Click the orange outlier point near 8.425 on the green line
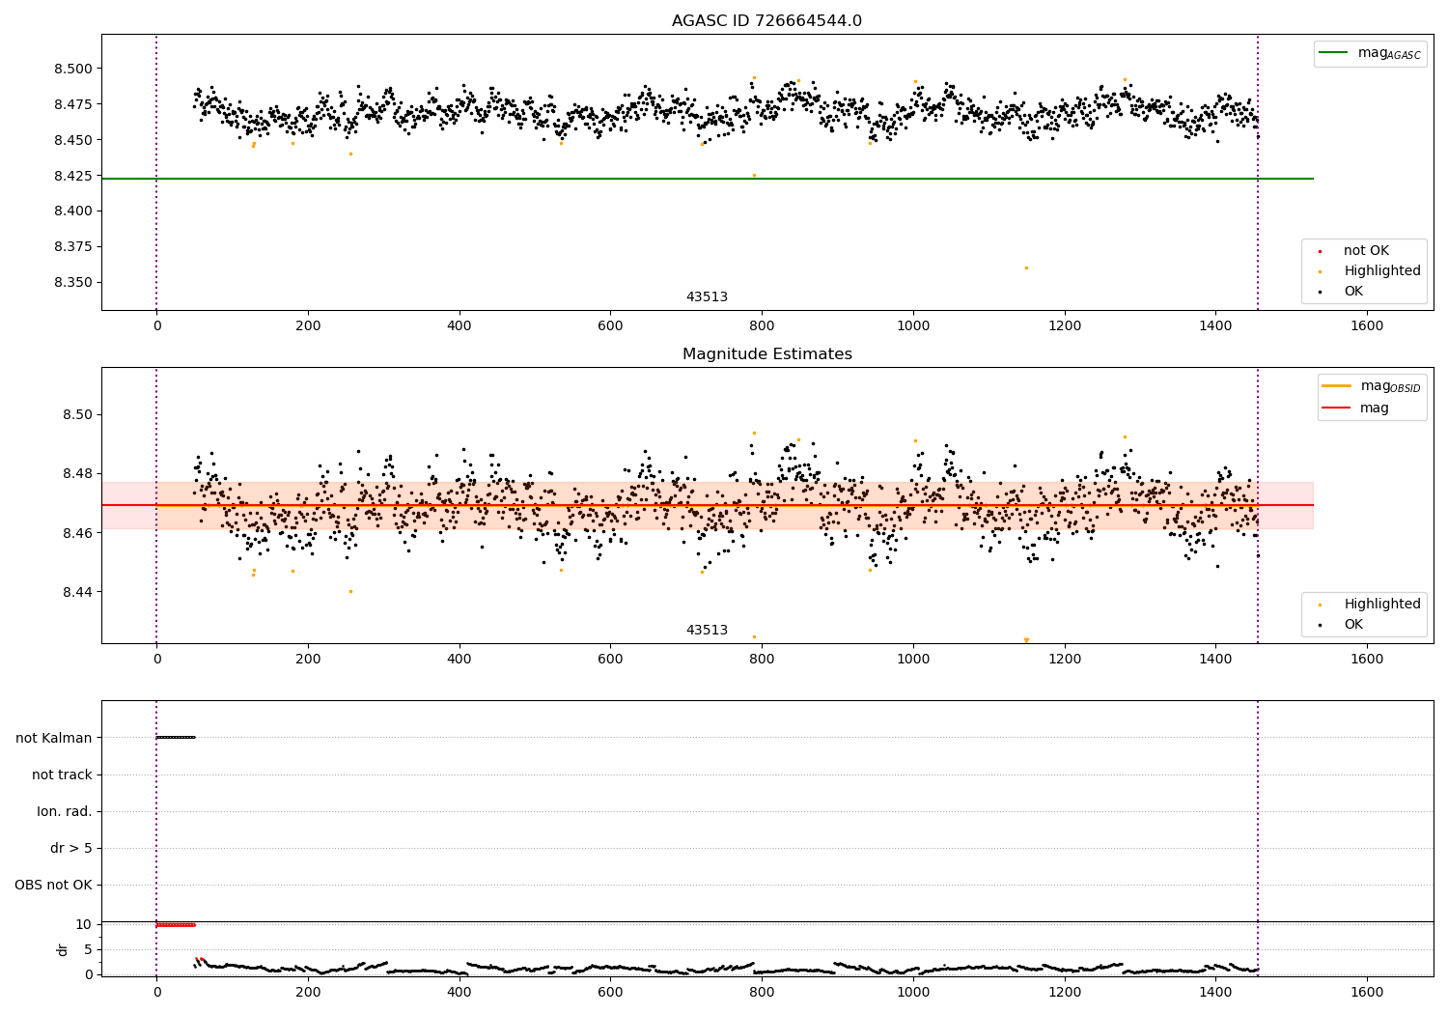The height and width of the screenshot is (1014, 1448). point(754,175)
